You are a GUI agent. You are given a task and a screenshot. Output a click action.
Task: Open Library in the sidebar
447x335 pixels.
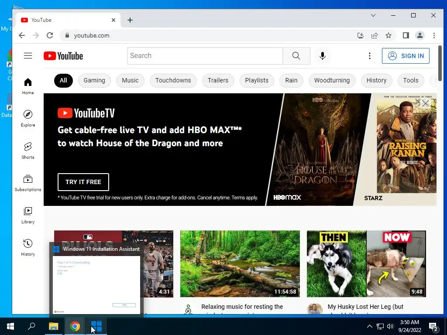28,215
